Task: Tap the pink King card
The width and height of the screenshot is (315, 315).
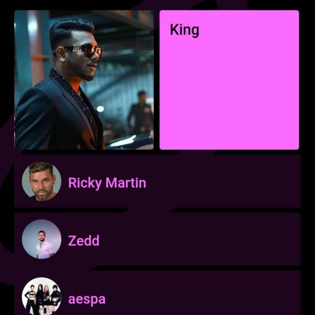Action: (229, 80)
